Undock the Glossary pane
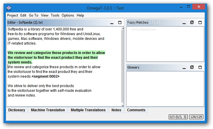 (x=192, y=68)
